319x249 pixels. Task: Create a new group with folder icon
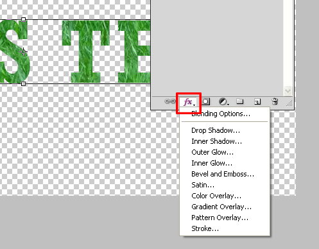[x=240, y=101]
